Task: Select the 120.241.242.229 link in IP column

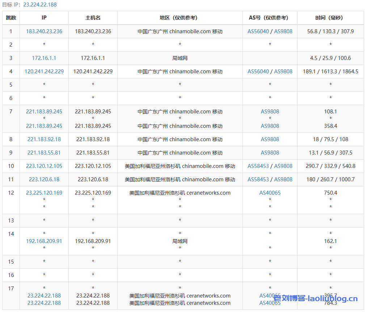Action: click(x=44, y=71)
